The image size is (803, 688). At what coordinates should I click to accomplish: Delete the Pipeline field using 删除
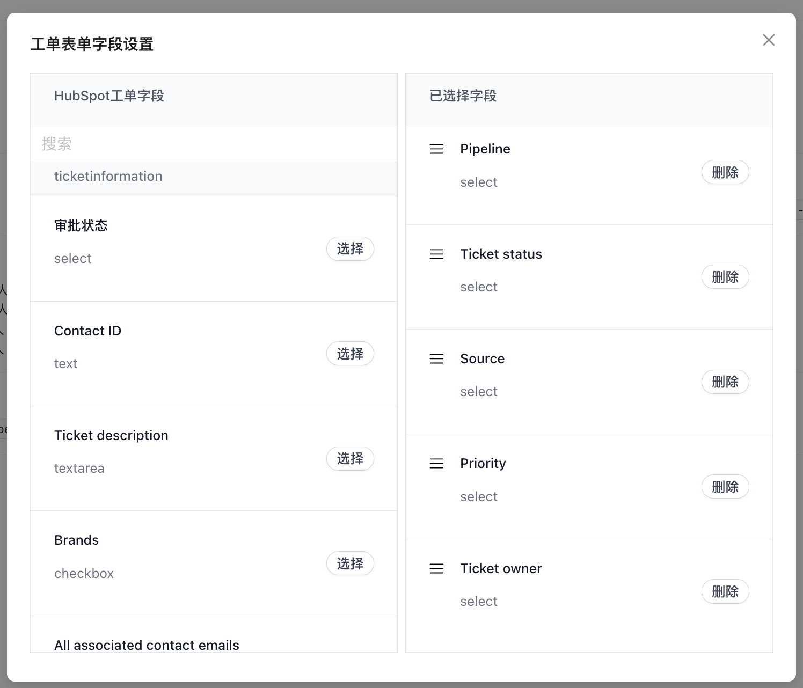point(725,172)
